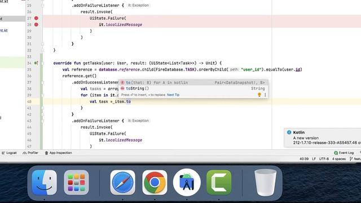This screenshot has height=203, width=361.
Task: Open the completion popup options menu
Action: (x=265, y=95)
